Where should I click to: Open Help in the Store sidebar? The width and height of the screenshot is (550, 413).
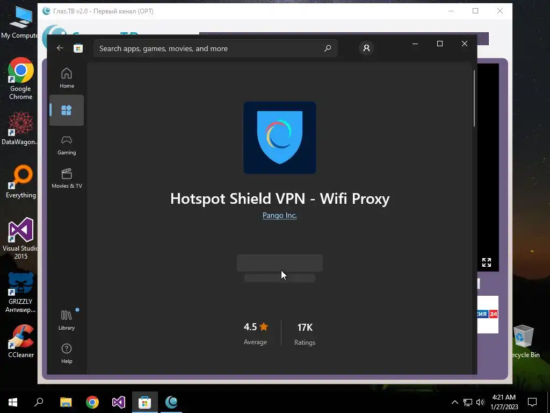point(67,353)
